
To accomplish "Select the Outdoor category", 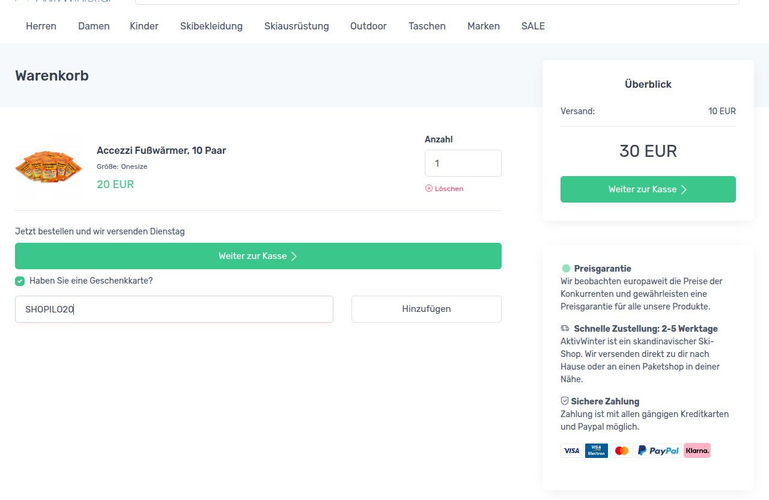I will [368, 26].
